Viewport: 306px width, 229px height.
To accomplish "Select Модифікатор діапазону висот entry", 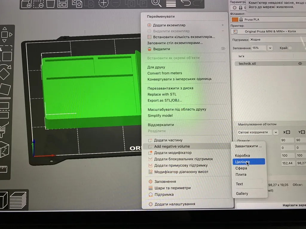I will [181, 172].
